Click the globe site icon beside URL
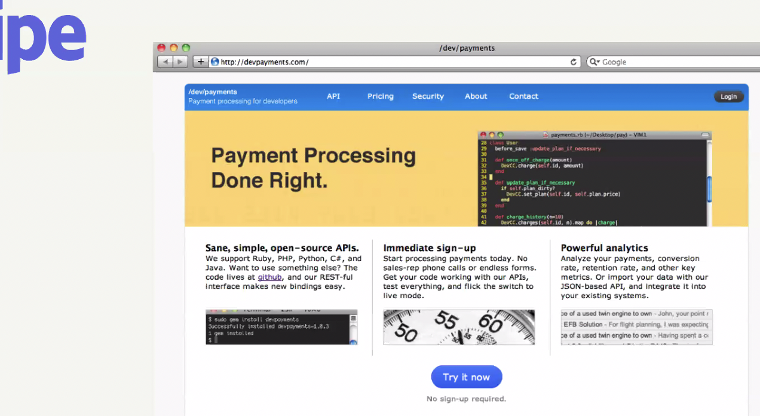This screenshot has width=760, height=416. pos(215,62)
